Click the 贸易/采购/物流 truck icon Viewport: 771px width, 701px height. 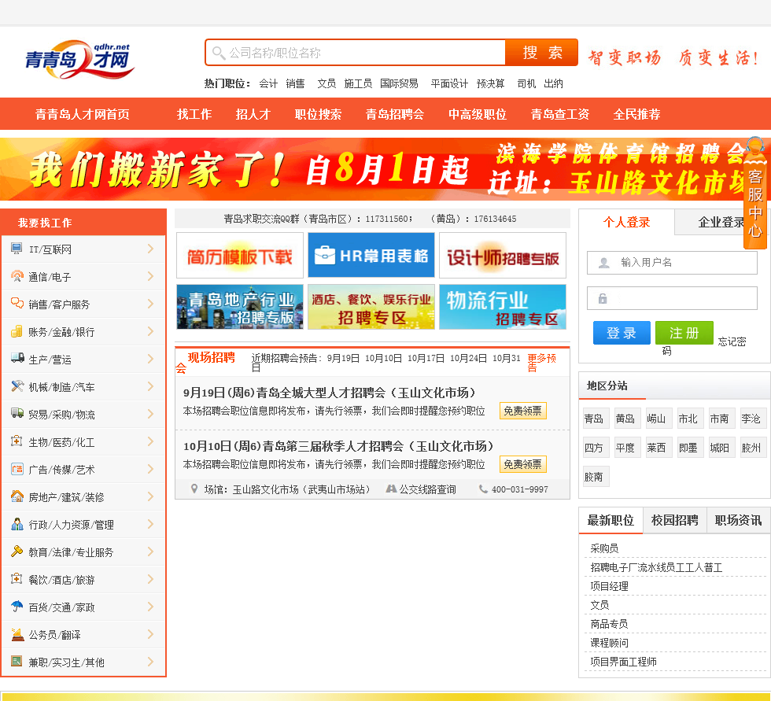(17, 413)
